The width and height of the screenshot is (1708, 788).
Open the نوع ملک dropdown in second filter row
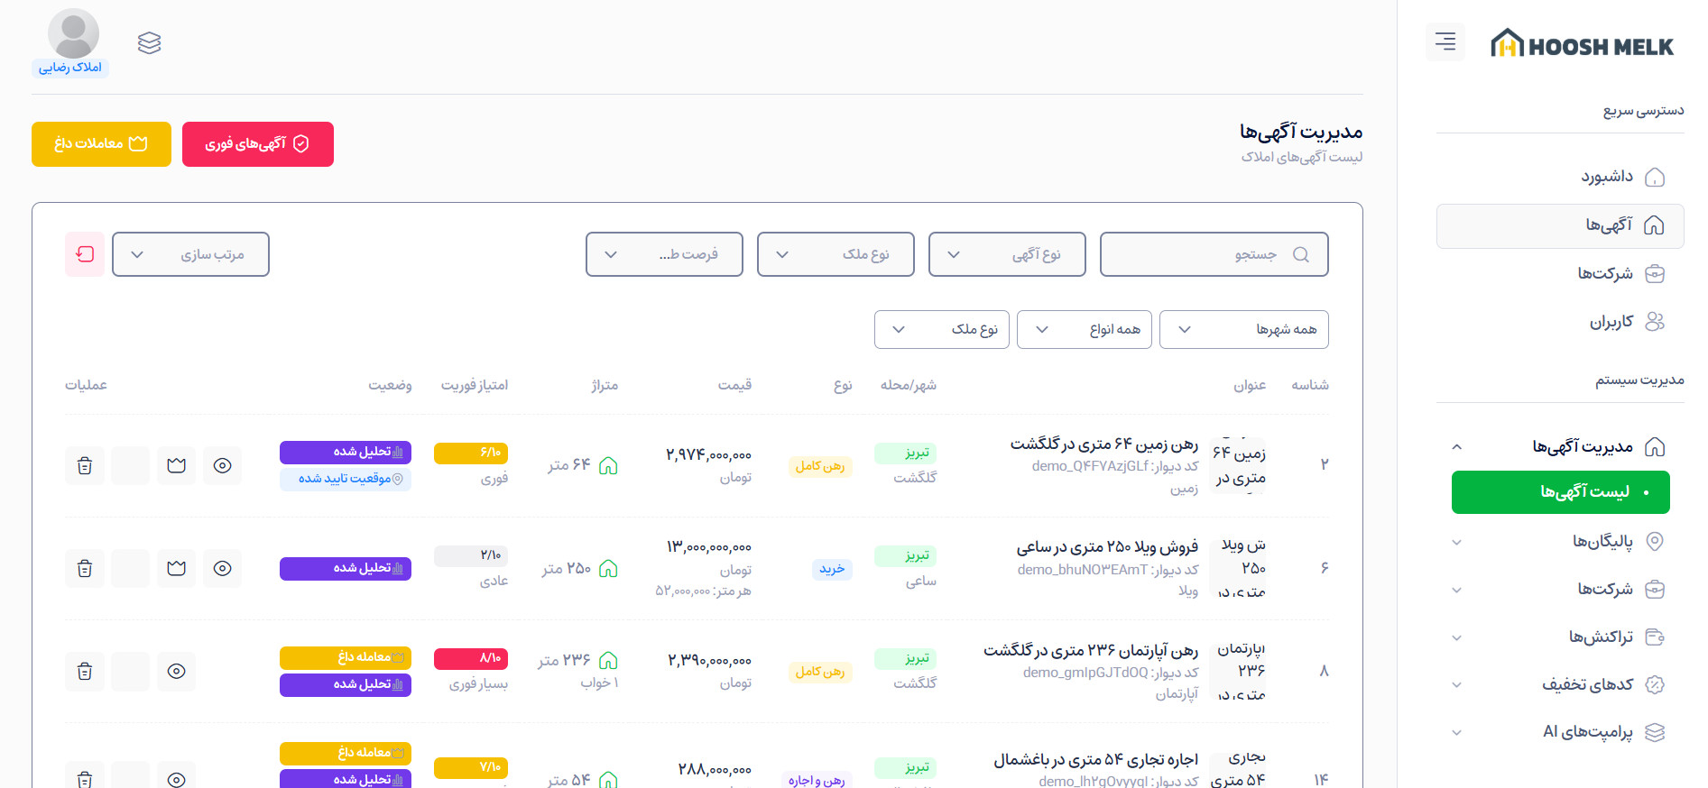(x=942, y=329)
